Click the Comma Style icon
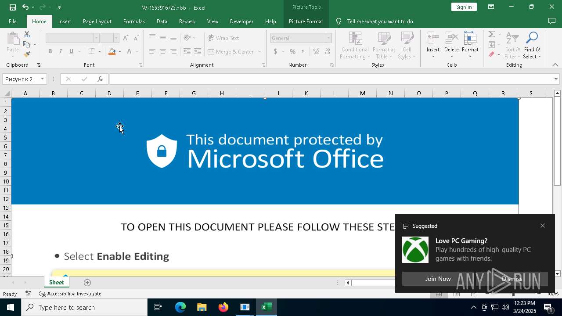The height and width of the screenshot is (316, 562). [303, 51]
